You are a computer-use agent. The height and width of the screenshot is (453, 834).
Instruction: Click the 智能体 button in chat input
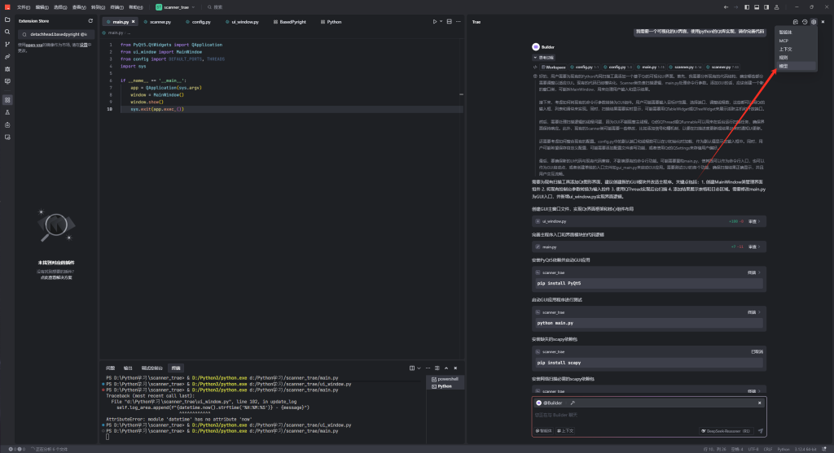pos(543,431)
